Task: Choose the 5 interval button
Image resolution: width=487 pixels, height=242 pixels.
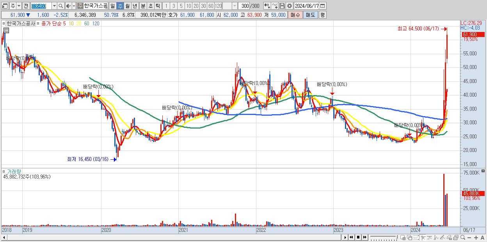Action: (x=181, y=6)
